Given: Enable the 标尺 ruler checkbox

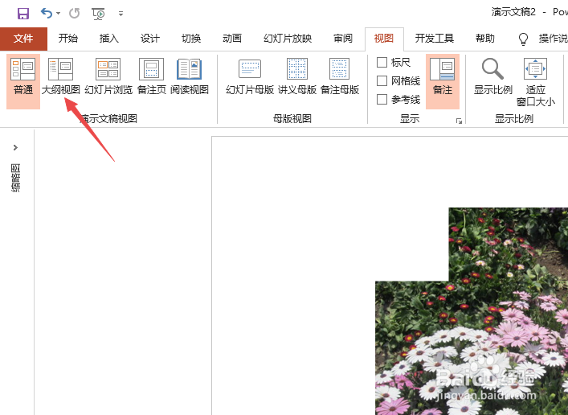Looking at the screenshot, I should click(x=382, y=63).
